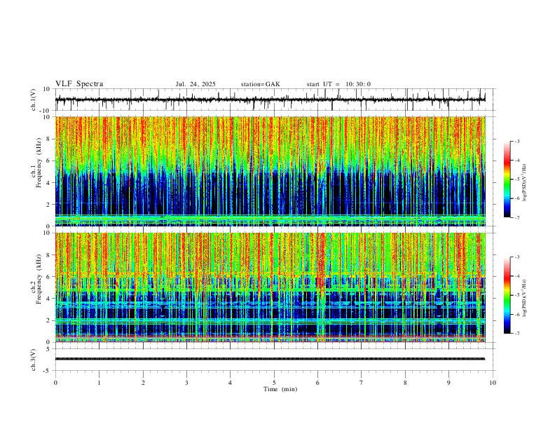Click the ch.2 spectrogram color bar
Image resolution: width=555 pixels, height=429 pixels.
(x=507, y=295)
